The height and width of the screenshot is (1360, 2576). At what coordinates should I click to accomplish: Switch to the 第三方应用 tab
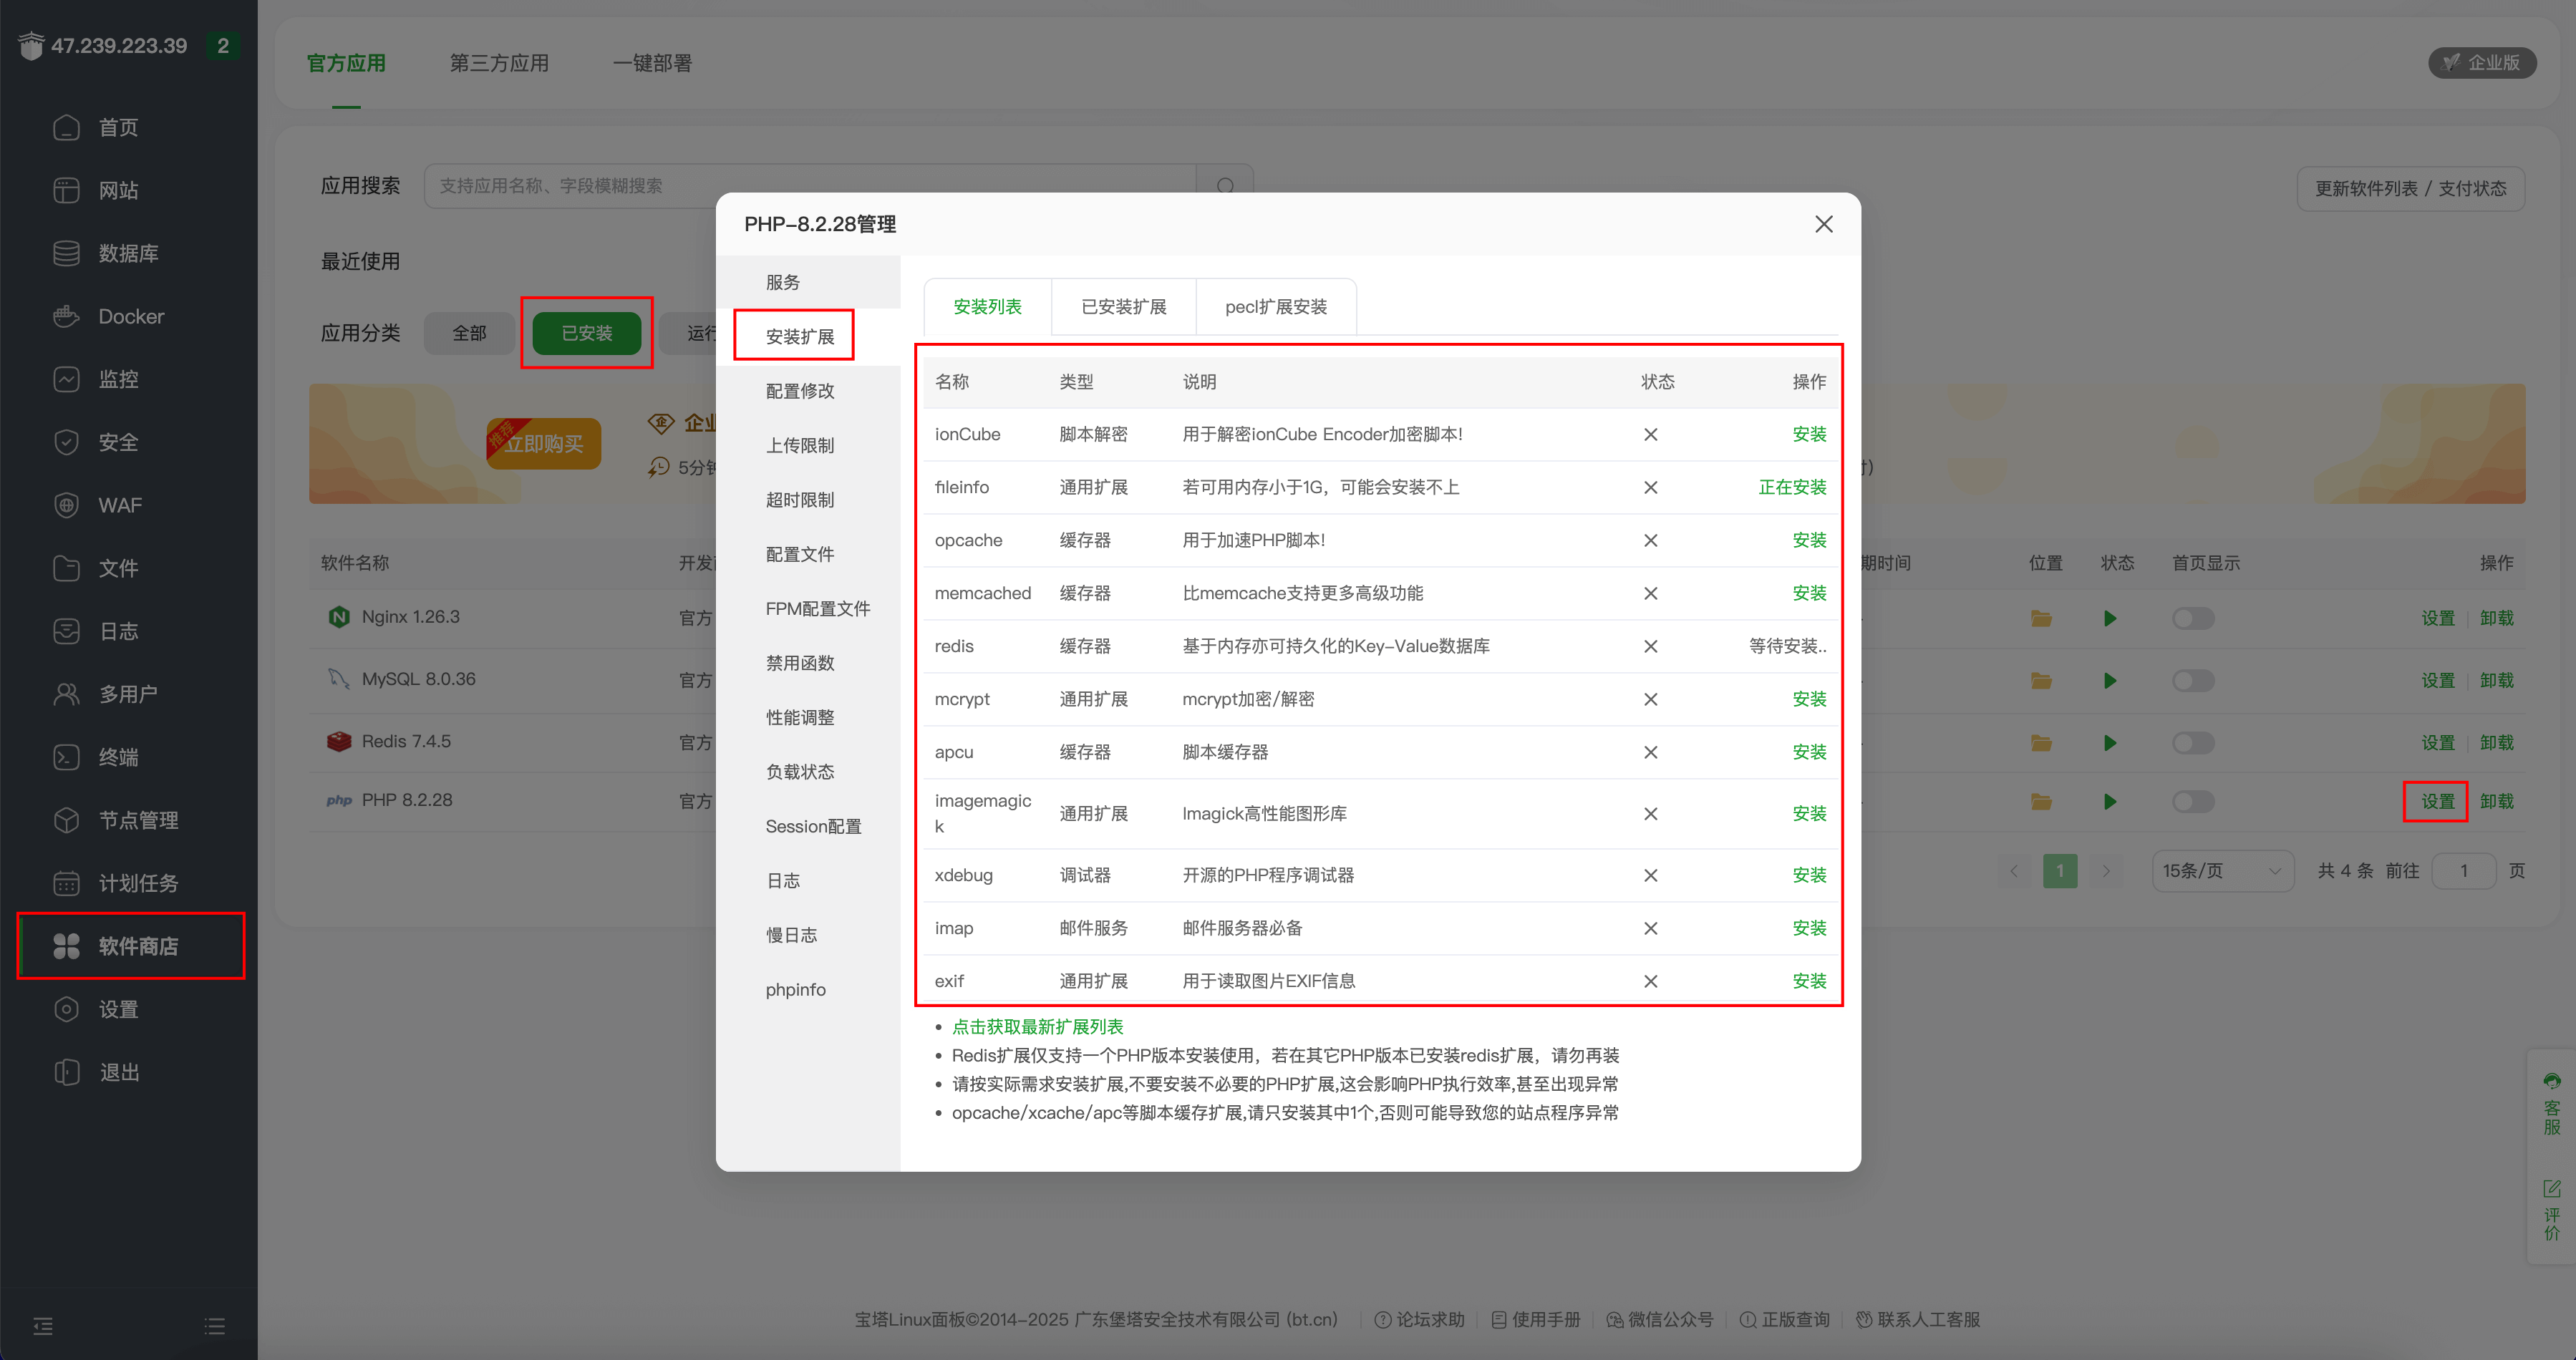[x=498, y=62]
